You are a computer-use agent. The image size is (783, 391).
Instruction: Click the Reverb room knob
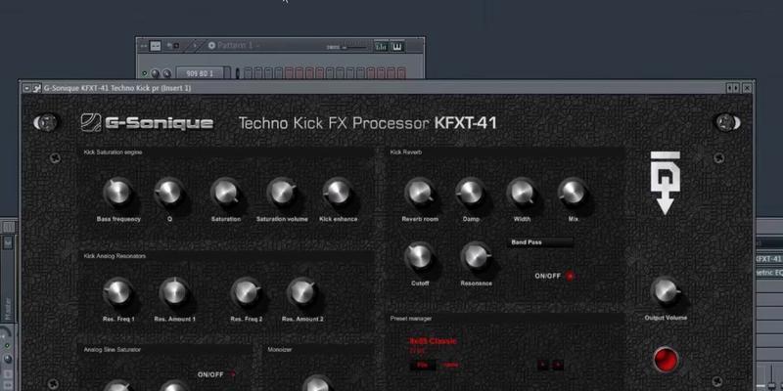[420, 193]
